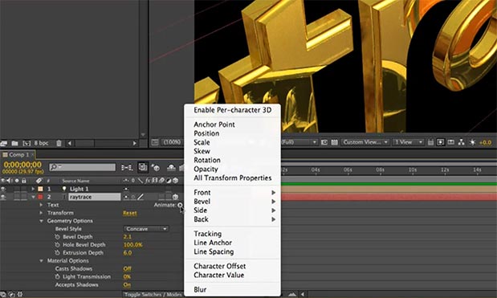Choose Enable Per-character 3D
The width and height of the screenshot is (497, 298).
pos(232,110)
